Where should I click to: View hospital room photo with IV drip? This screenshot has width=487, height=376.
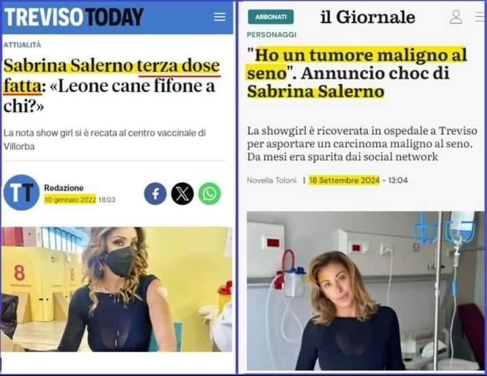(365, 291)
